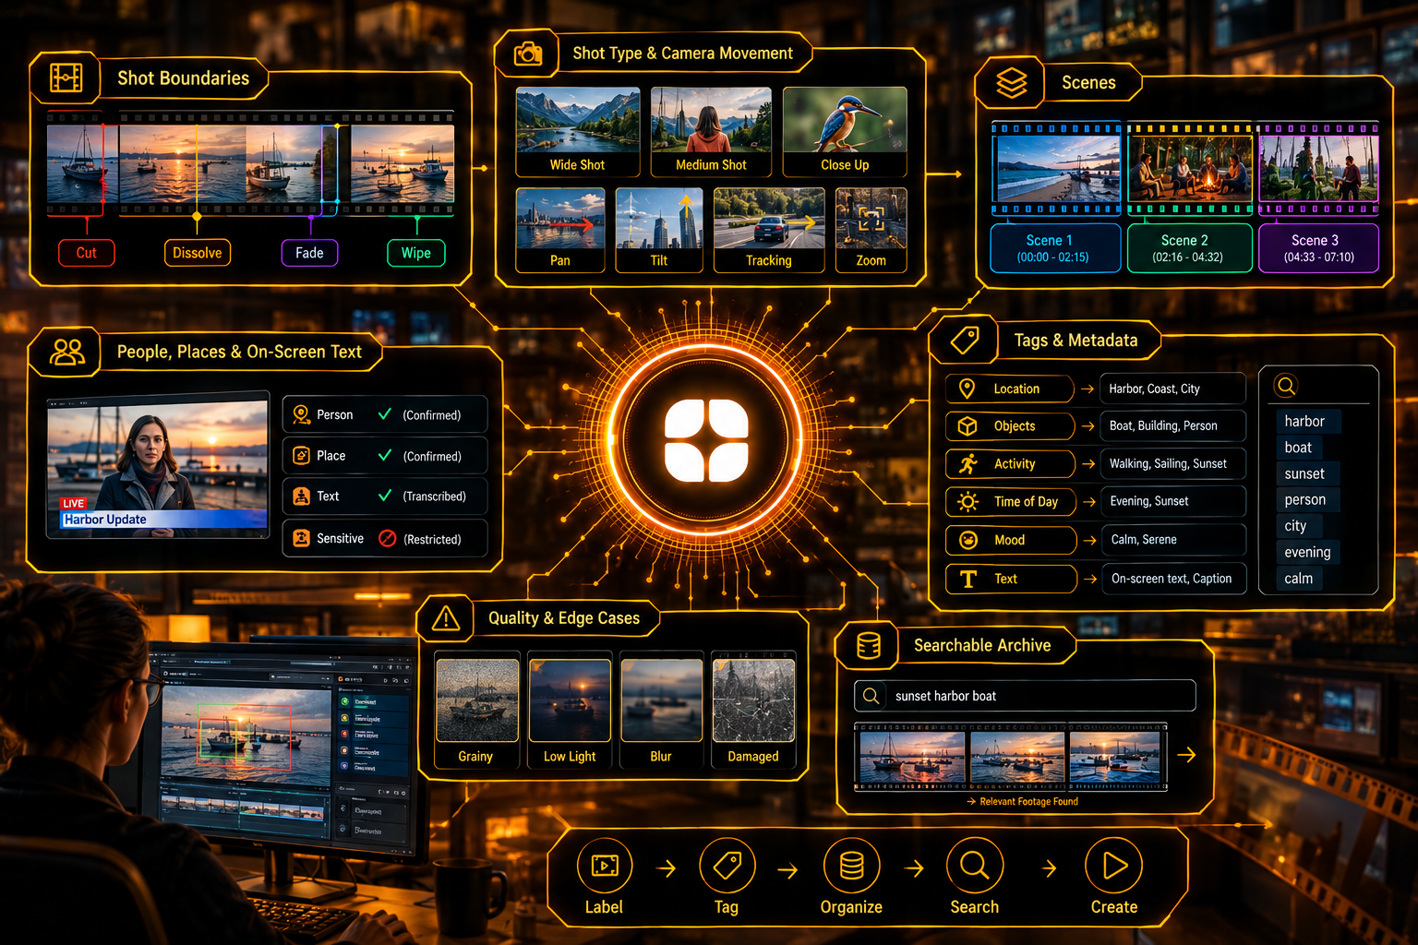
Task: Click the Wipe transition label
Action: 416,253
